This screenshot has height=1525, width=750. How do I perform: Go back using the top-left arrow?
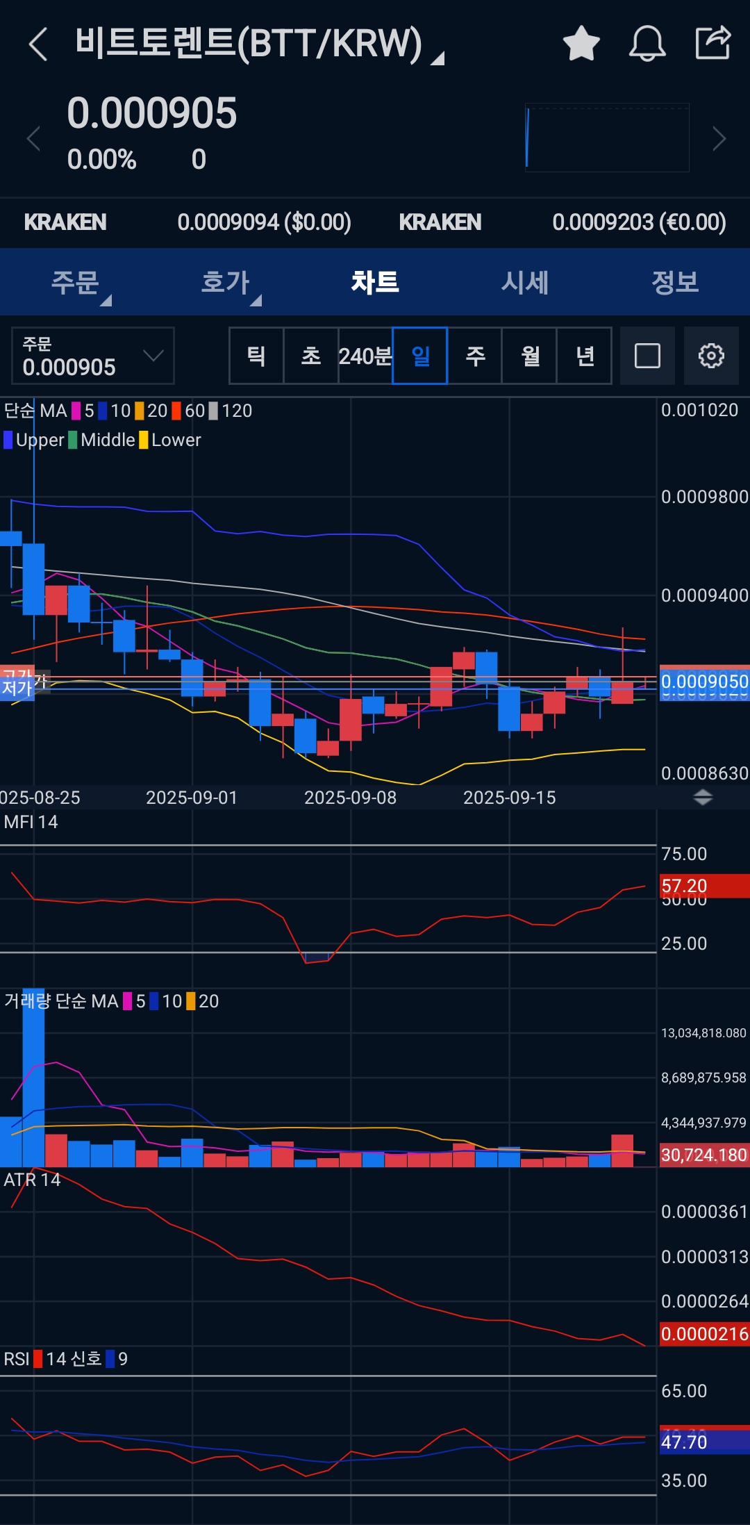tap(38, 44)
